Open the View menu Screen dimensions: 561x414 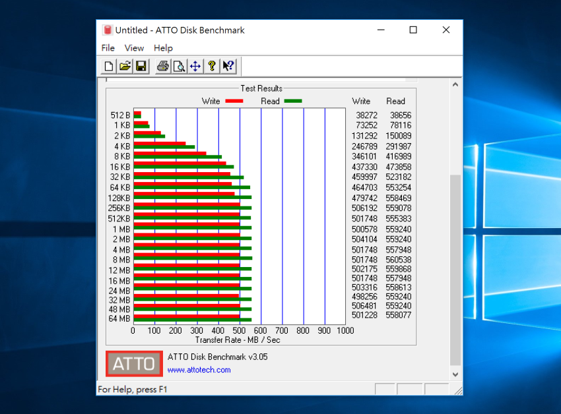[x=134, y=47]
